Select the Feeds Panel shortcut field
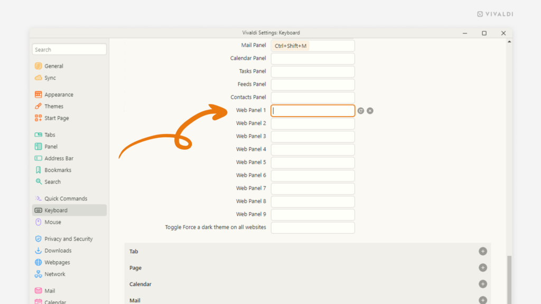Screen dimensions: 541x304 pos(313,85)
